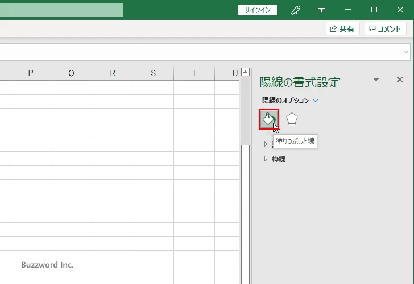Select column P header
Viewport: 414px width, 284px height.
coord(30,73)
